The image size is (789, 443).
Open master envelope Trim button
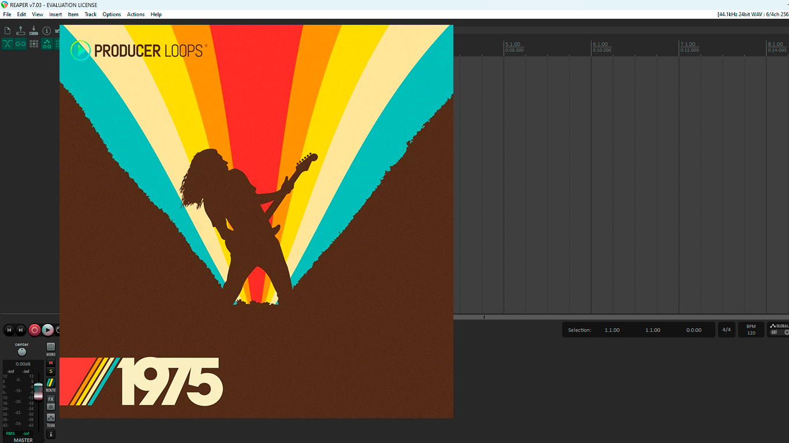(x=51, y=417)
